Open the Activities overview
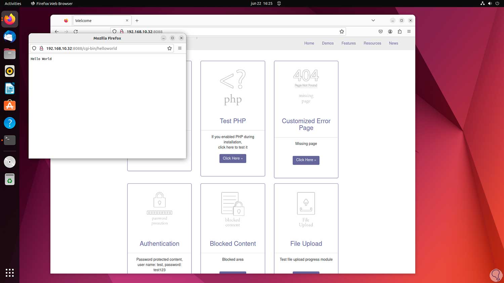The width and height of the screenshot is (504, 283). [13, 3]
